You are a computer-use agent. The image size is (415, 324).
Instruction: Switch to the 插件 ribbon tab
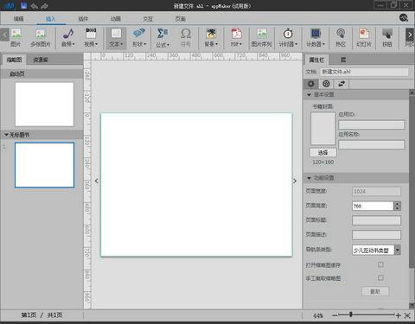83,19
